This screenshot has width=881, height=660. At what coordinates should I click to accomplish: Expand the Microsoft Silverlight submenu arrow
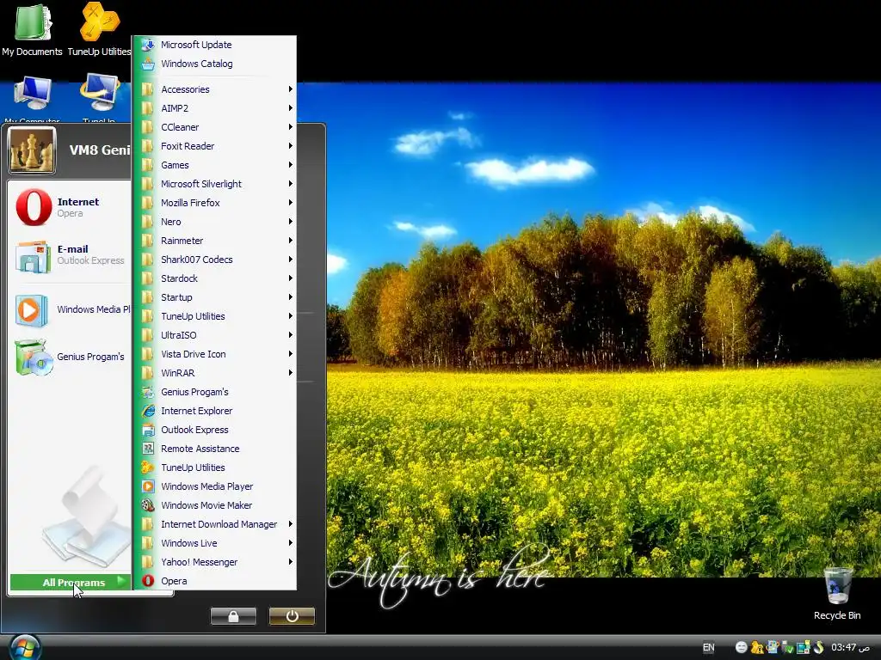pyautogui.click(x=291, y=184)
